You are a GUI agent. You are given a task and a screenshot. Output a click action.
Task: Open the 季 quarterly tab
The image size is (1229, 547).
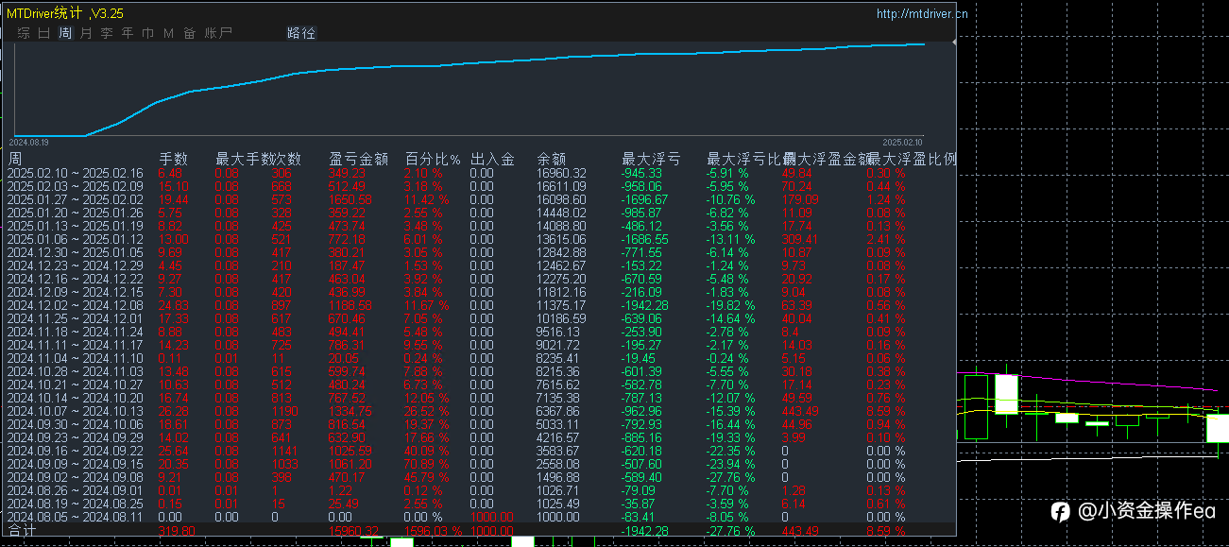[107, 33]
